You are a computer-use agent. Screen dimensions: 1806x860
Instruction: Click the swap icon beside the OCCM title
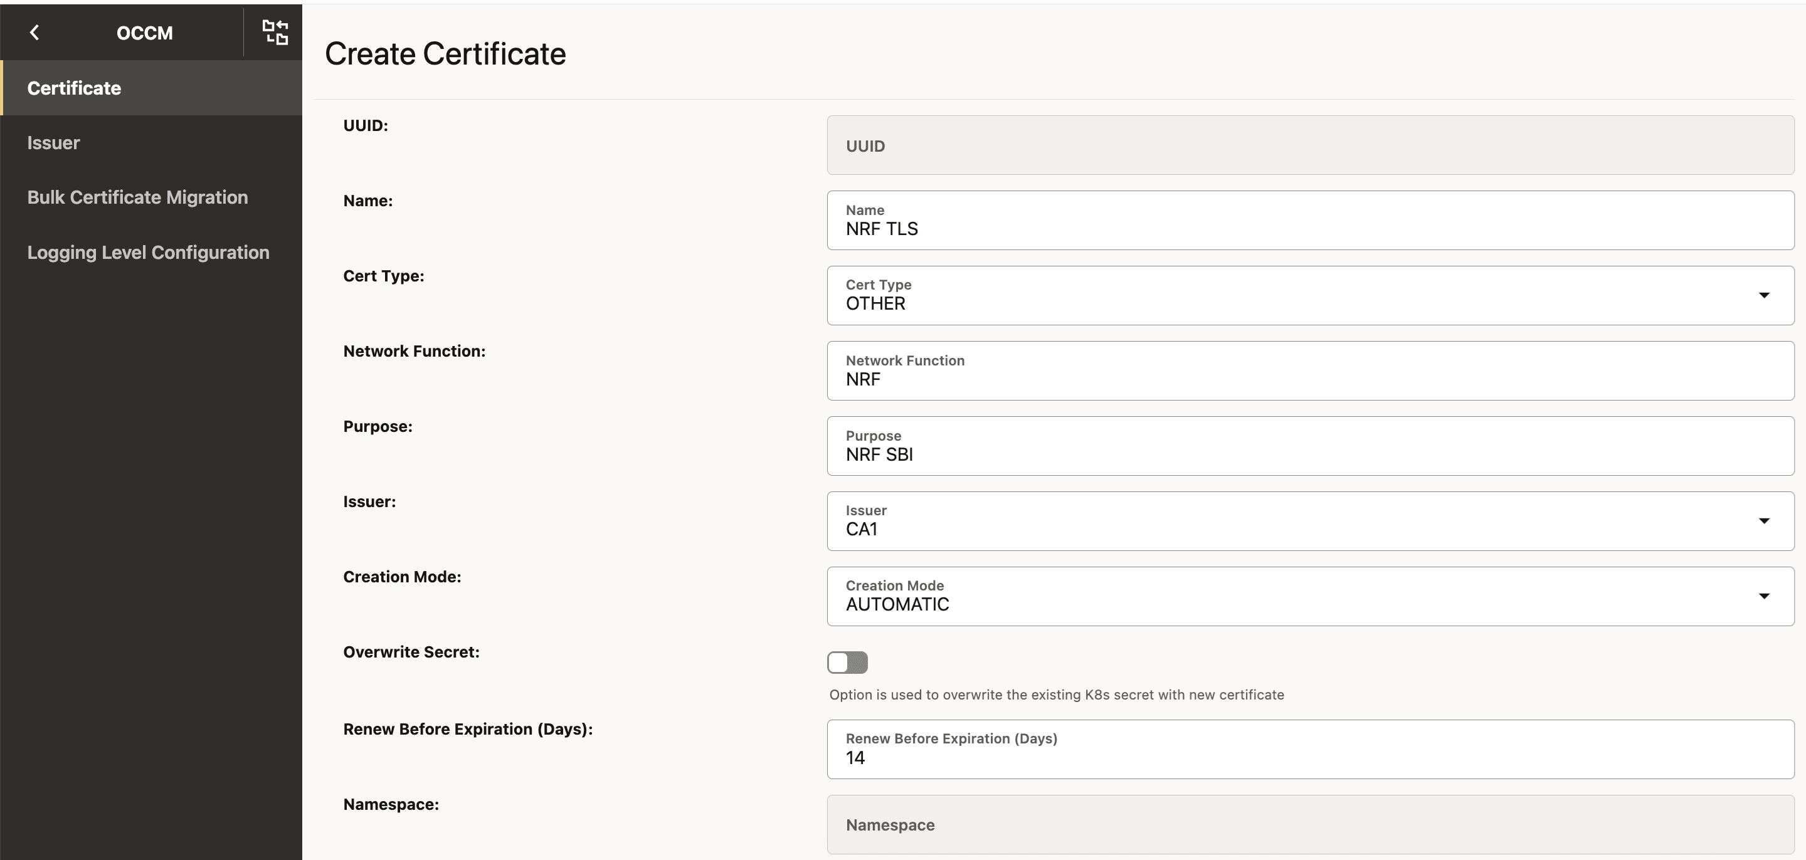pos(274,32)
